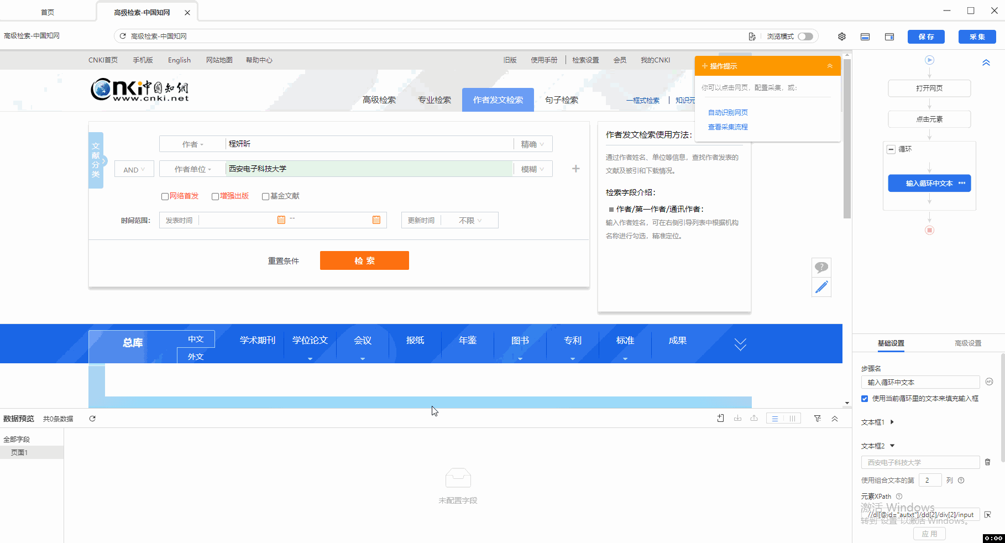Image resolution: width=1005 pixels, height=543 pixels.
Task: Click the help icon beside 元素XPath
Action: 899,496
